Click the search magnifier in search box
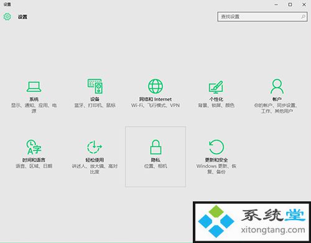311x243 pixels. (303, 17)
